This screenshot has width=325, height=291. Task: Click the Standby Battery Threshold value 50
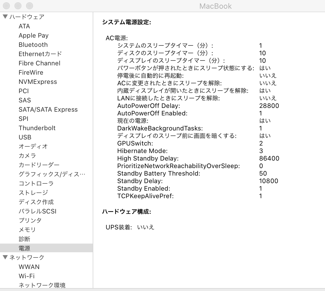click(x=263, y=174)
